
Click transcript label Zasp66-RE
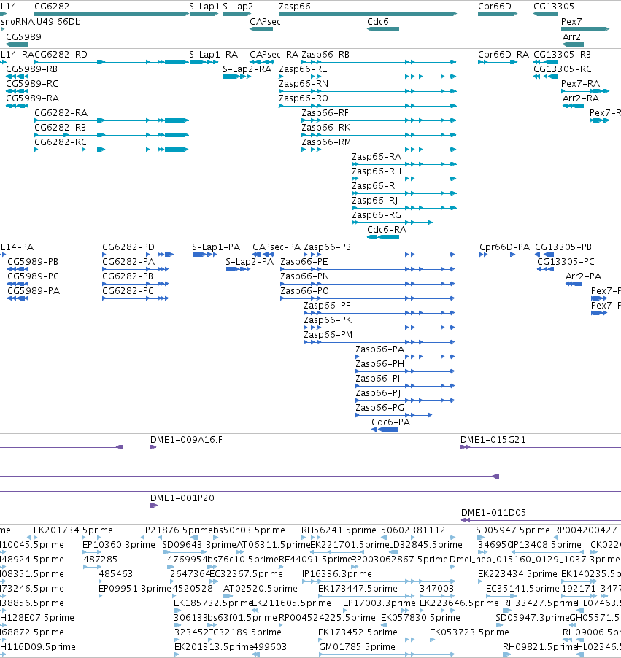303,69
